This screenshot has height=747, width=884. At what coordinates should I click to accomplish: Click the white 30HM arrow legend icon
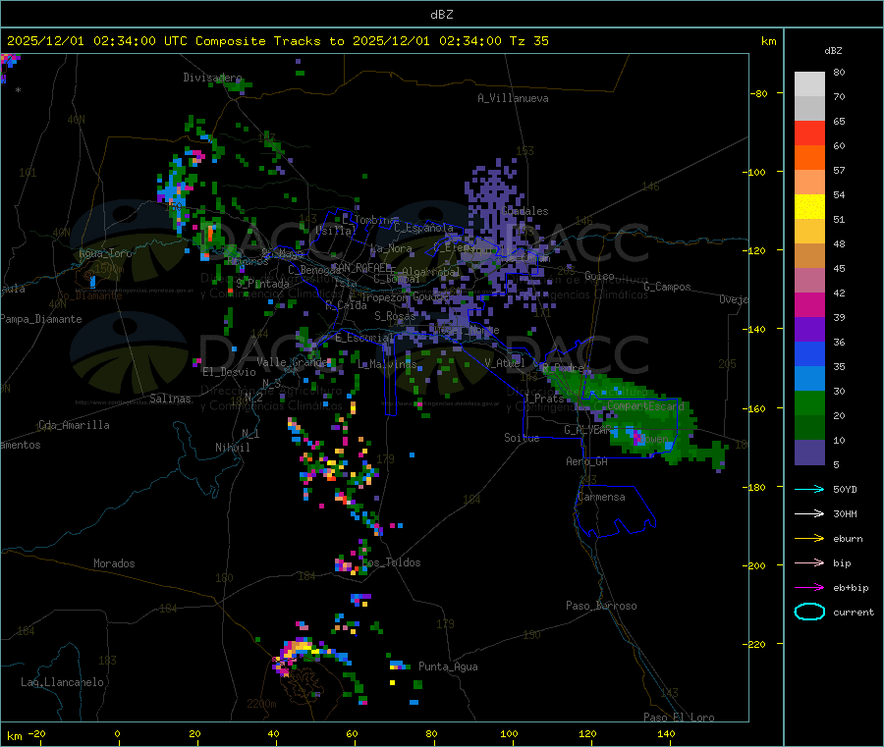pyautogui.click(x=809, y=513)
